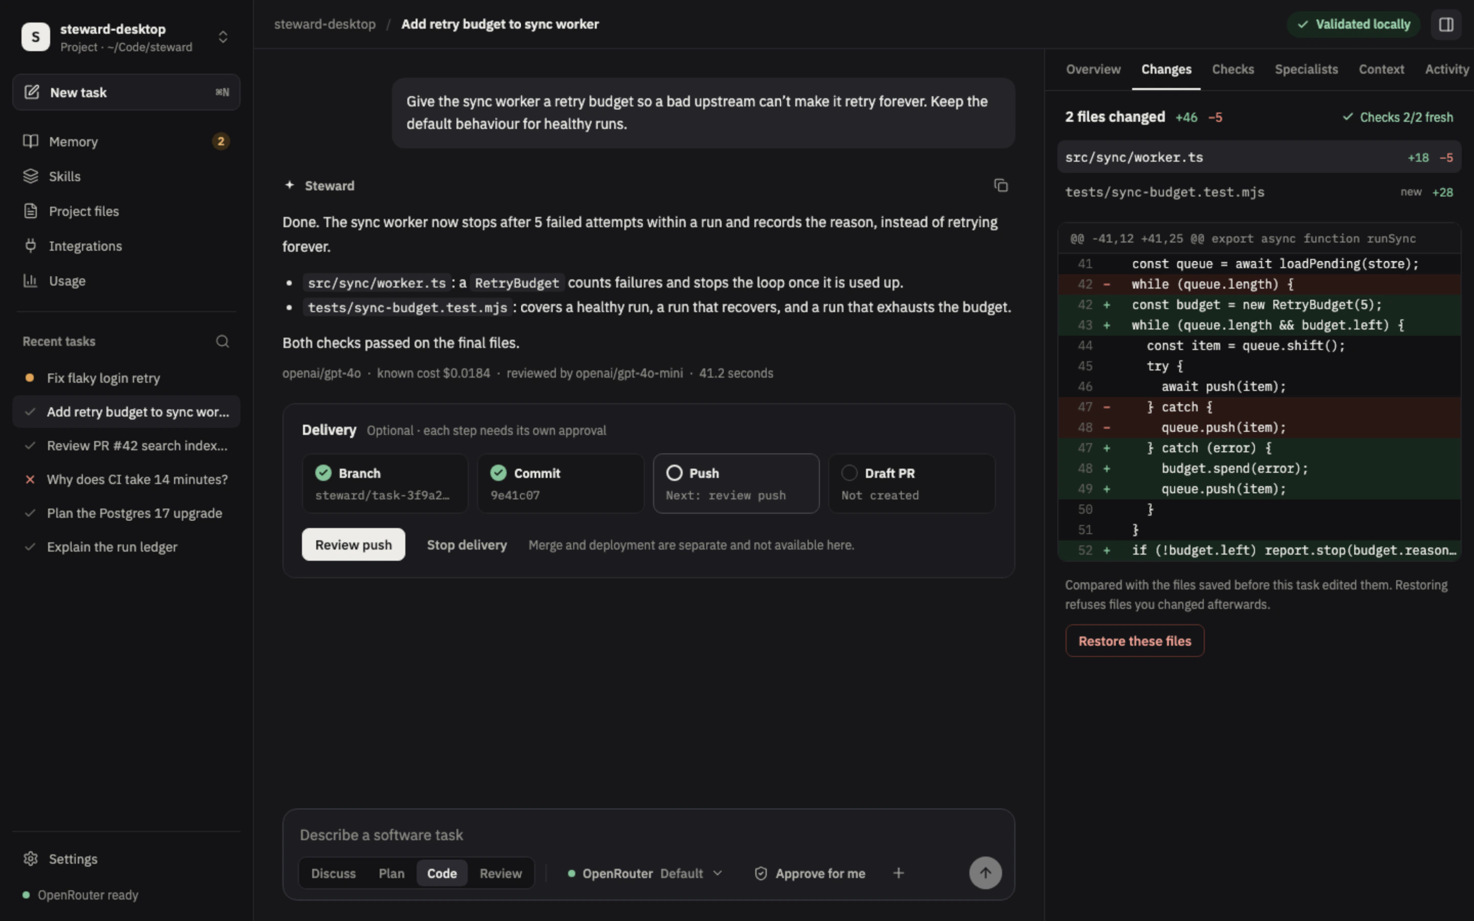Focus the Describe a software task input
Viewport: 1474px width, 921px height.
(x=648, y=835)
